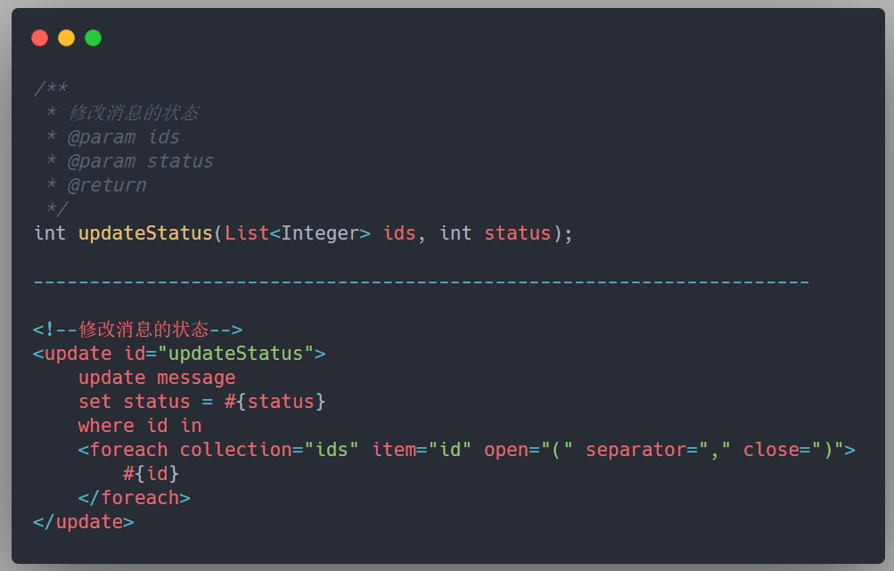Image resolution: width=894 pixels, height=571 pixels.
Task: Click the ids parameter in the method signature
Action: (399, 233)
